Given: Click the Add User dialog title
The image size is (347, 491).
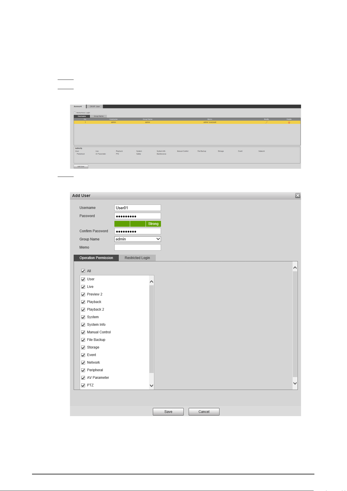Looking at the screenshot, I should click(x=81, y=196).
